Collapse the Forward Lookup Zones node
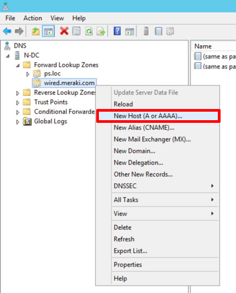Viewport: 236px width, 293px height. 18,65
